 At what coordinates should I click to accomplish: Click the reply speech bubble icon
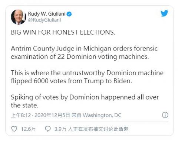tap(48, 129)
